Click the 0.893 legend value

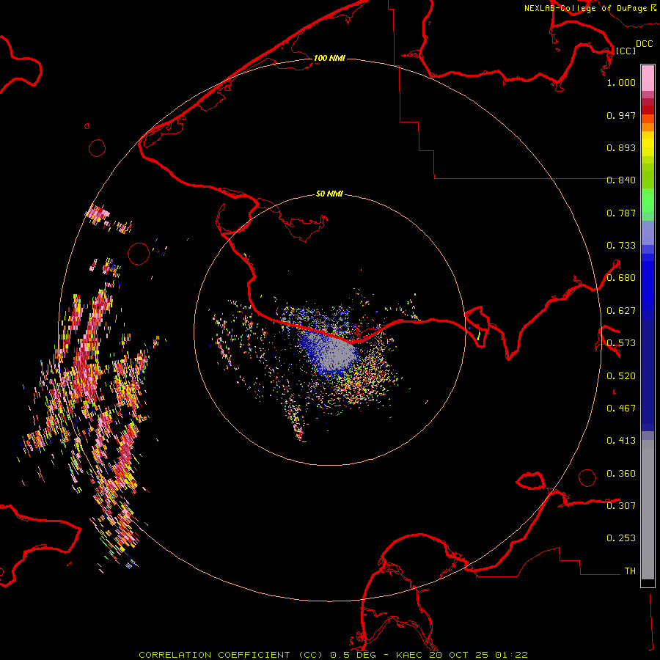(x=621, y=147)
